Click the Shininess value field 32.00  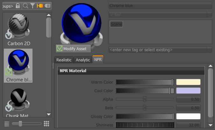point(188,125)
